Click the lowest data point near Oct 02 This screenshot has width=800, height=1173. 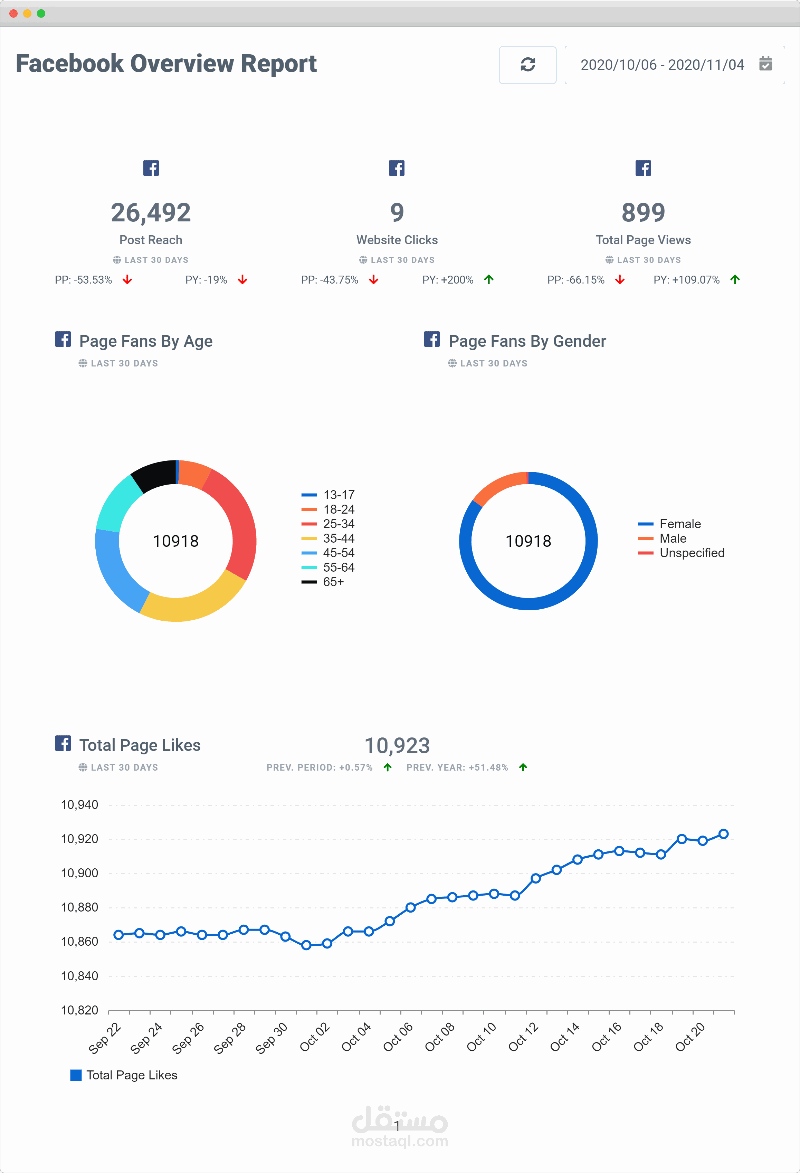[306, 945]
